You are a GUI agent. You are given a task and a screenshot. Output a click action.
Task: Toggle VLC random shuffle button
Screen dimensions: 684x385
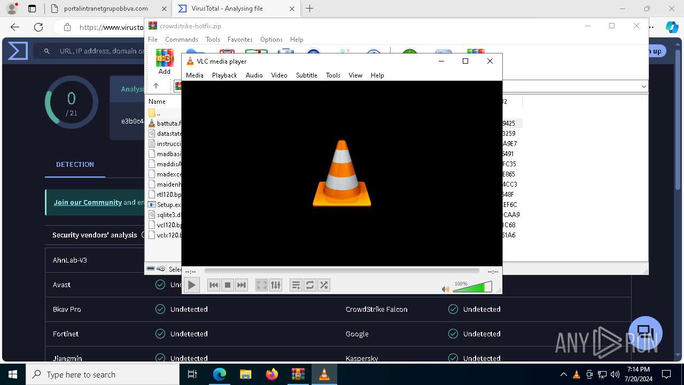tap(324, 285)
